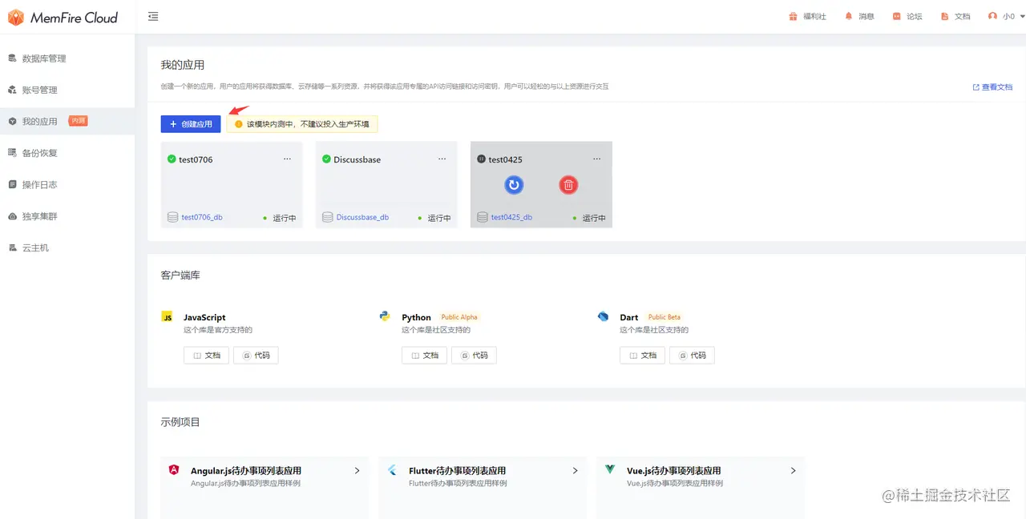This screenshot has height=519, width=1026.
Task: Click the 创建应用 button
Action: click(x=191, y=124)
